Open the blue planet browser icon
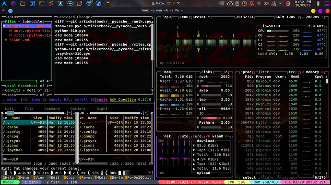Image resolution: width=331 pixels, height=185 pixels. coord(79,3)
